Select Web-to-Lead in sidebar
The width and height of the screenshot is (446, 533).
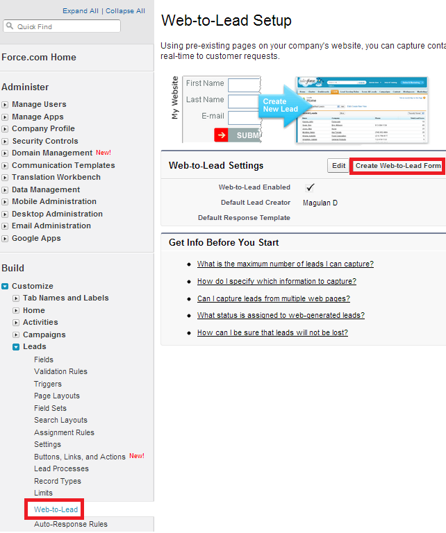click(x=56, y=509)
